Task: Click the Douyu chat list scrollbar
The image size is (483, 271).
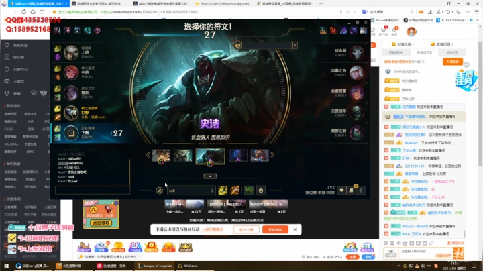Action: (x=464, y=233)
